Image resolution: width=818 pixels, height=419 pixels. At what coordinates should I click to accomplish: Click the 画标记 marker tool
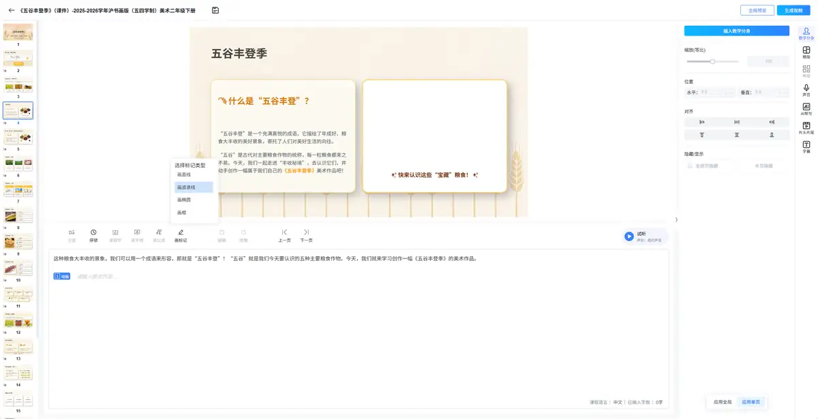[181, 236]
